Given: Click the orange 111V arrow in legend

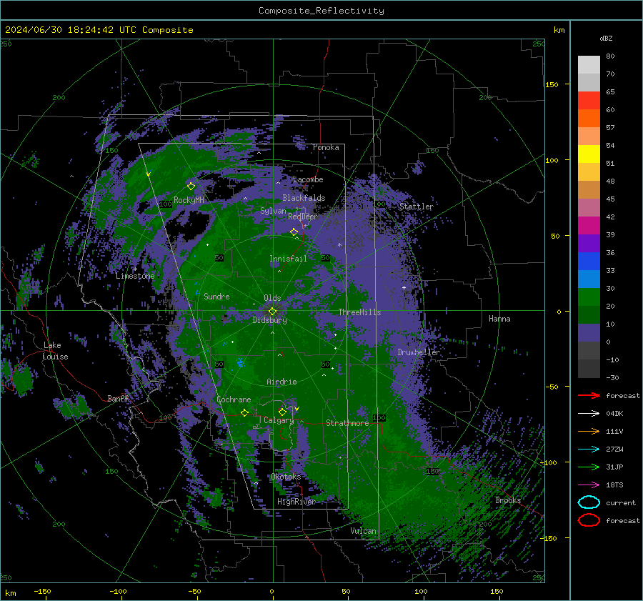Looking at the screenshot, I should (589, 431).
